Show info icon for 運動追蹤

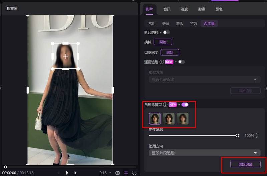tap(162, 62)
